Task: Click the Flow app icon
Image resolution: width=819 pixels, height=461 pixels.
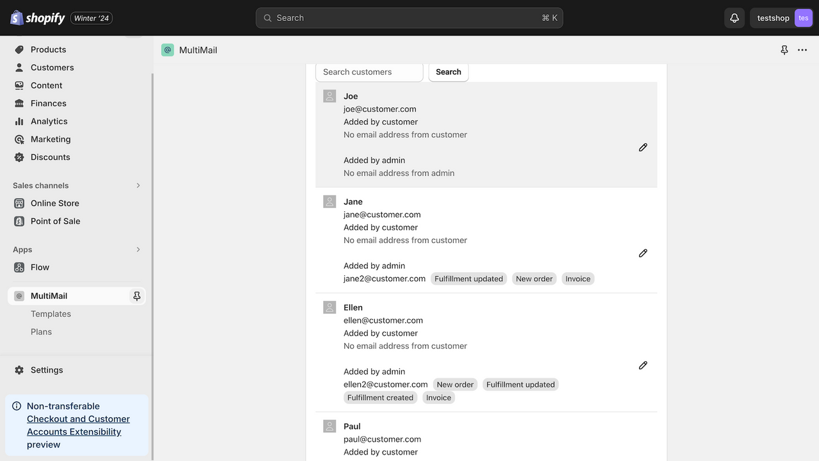Action: [x=19, y=267]
